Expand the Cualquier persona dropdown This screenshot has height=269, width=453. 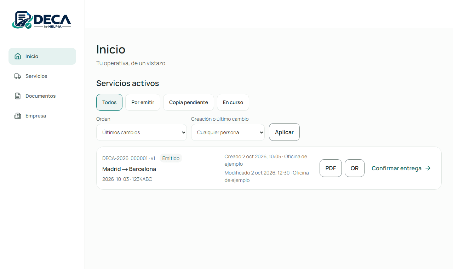coord(228,132)
